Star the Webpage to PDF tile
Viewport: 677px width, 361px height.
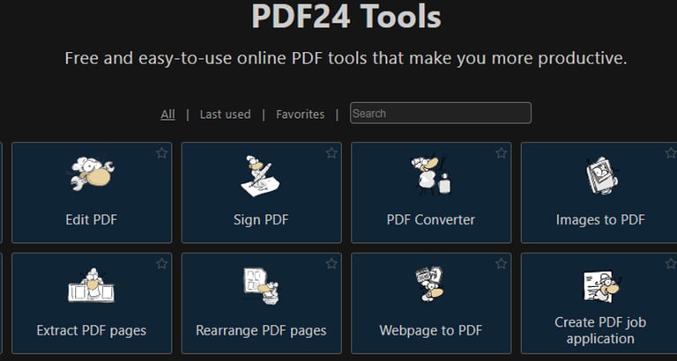pos(501,263)
